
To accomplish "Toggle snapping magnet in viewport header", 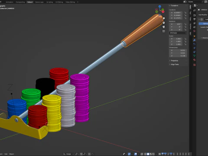I will click(x=81, y=154).
